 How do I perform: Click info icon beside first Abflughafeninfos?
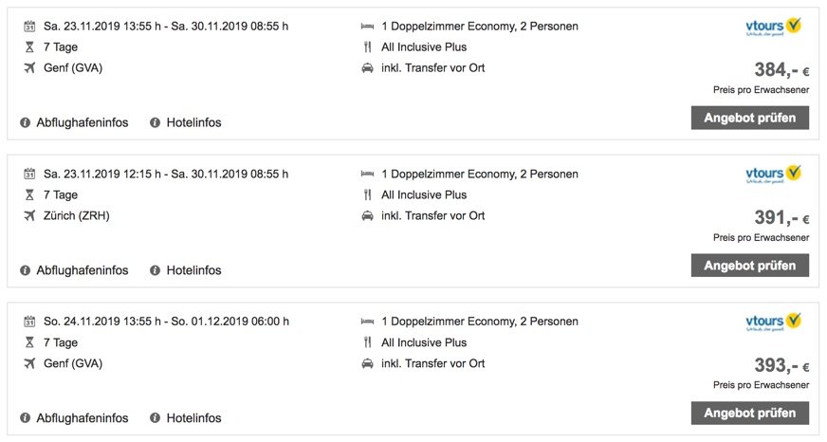25,122
